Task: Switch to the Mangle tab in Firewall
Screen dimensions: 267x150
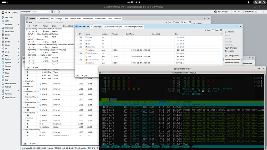Action: [x=59, y=19]
